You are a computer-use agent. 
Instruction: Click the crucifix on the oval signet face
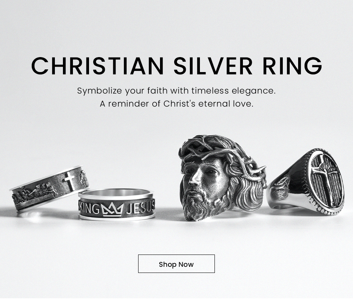323,180
